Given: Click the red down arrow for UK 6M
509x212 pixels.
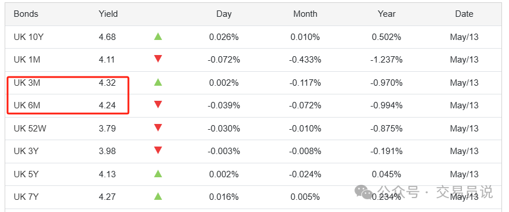Looking at the screenshot, I should 158,104.
